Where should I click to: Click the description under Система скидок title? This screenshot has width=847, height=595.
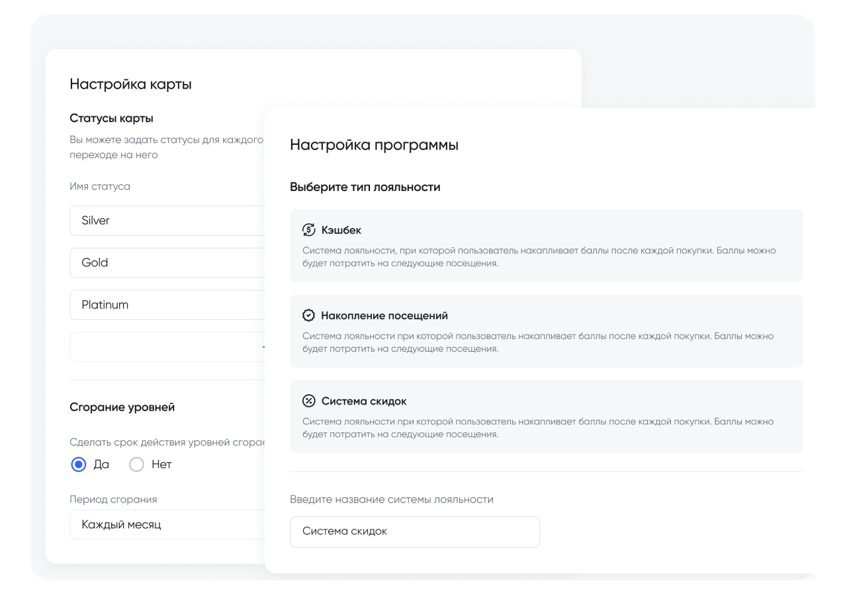(x=539, y=427)
